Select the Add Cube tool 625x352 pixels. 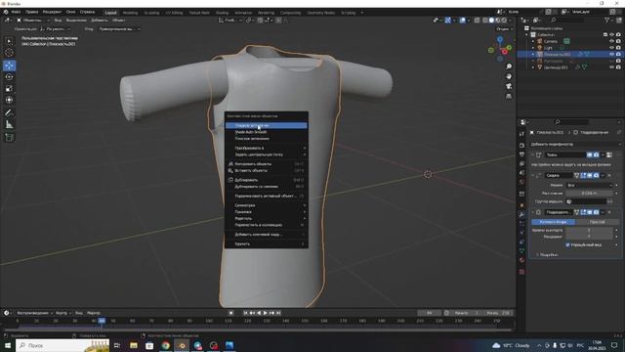click(x=9, y=138)
